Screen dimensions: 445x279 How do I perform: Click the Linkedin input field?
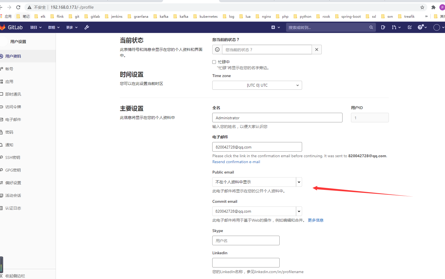(x=246, y=263)
